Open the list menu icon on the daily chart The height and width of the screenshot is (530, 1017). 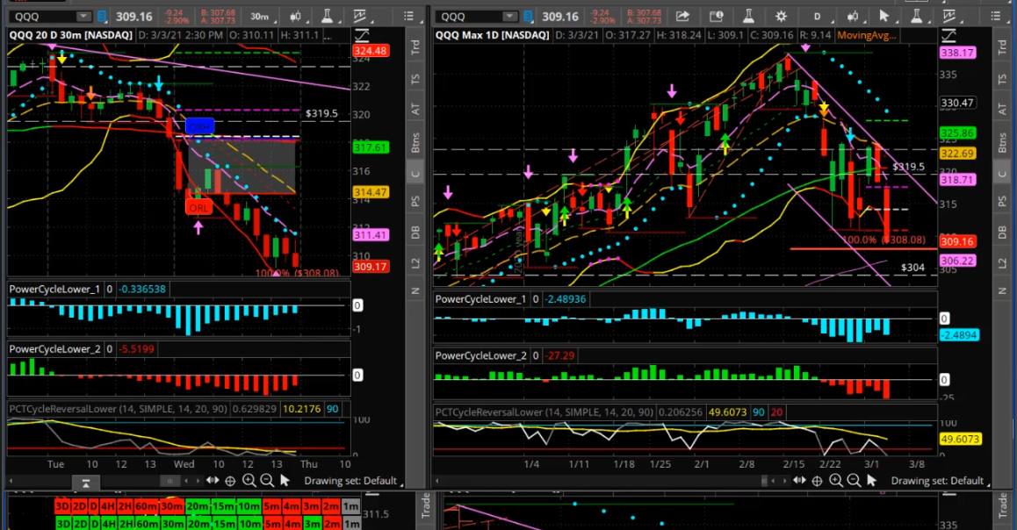coord(996,16)
